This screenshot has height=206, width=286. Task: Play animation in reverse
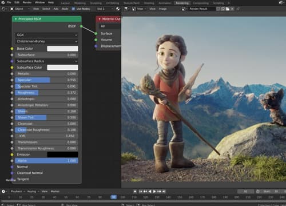(x=150, y=191)
